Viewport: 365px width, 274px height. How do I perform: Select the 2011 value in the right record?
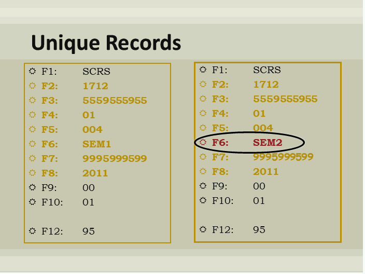click(265, 171)
